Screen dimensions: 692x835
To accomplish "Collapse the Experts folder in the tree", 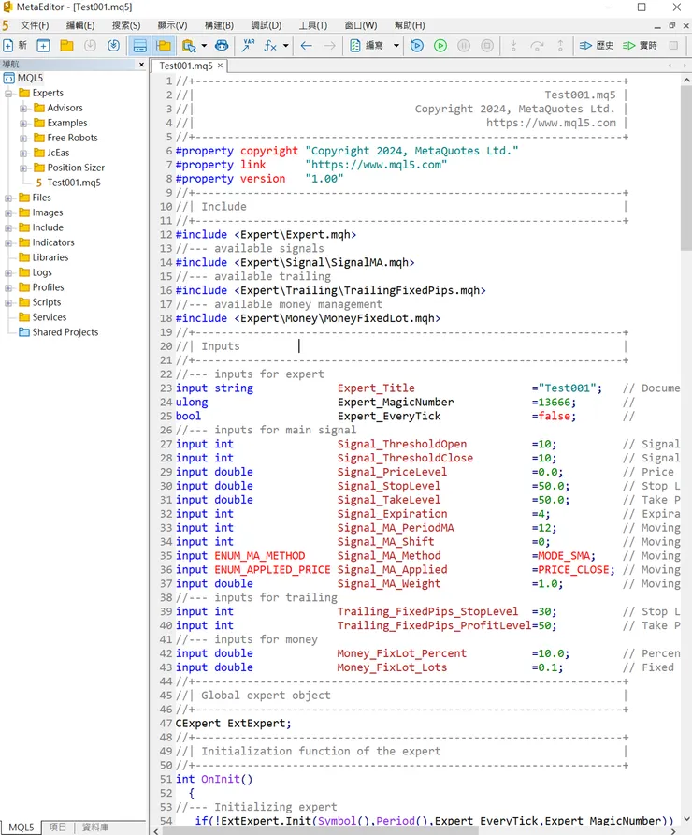I will coord(9,93).
